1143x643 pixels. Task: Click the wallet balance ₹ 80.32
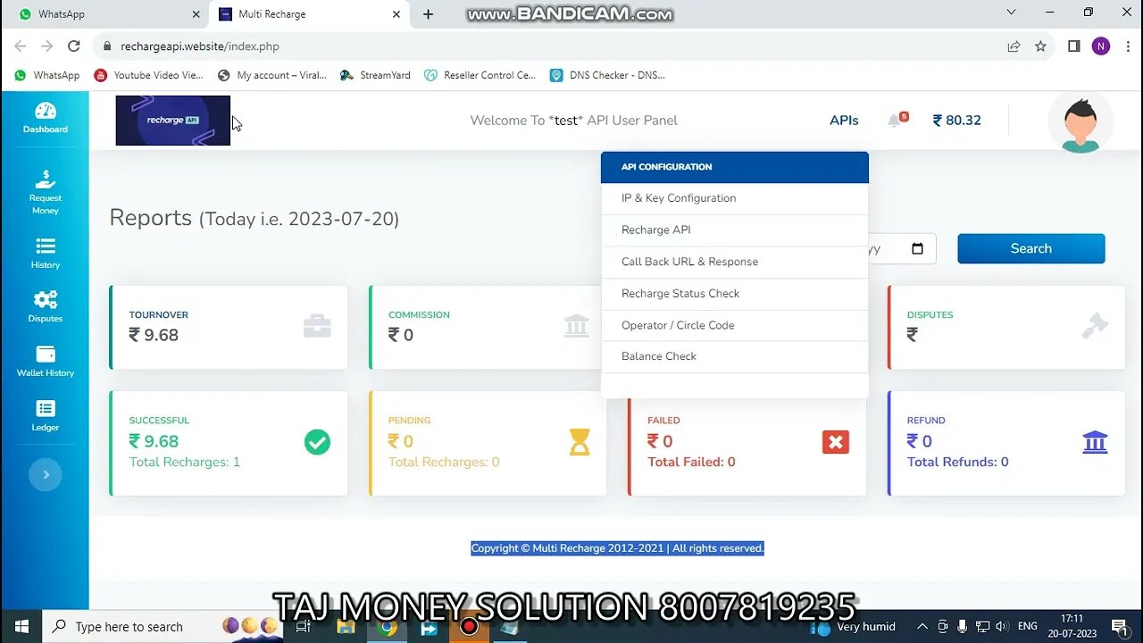click(x=956, y=120)
